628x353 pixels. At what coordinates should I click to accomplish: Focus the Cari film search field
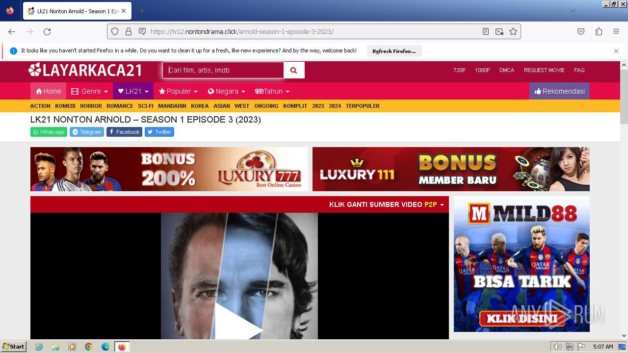click(x=223, y=70)
